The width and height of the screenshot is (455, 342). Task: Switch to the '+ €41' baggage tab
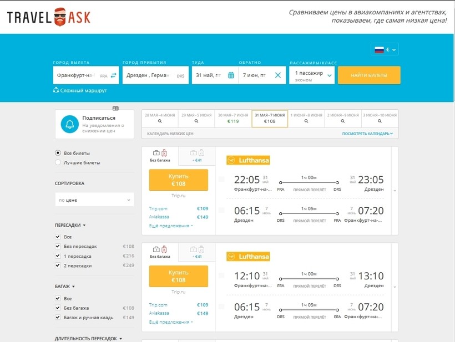point(197,156)
